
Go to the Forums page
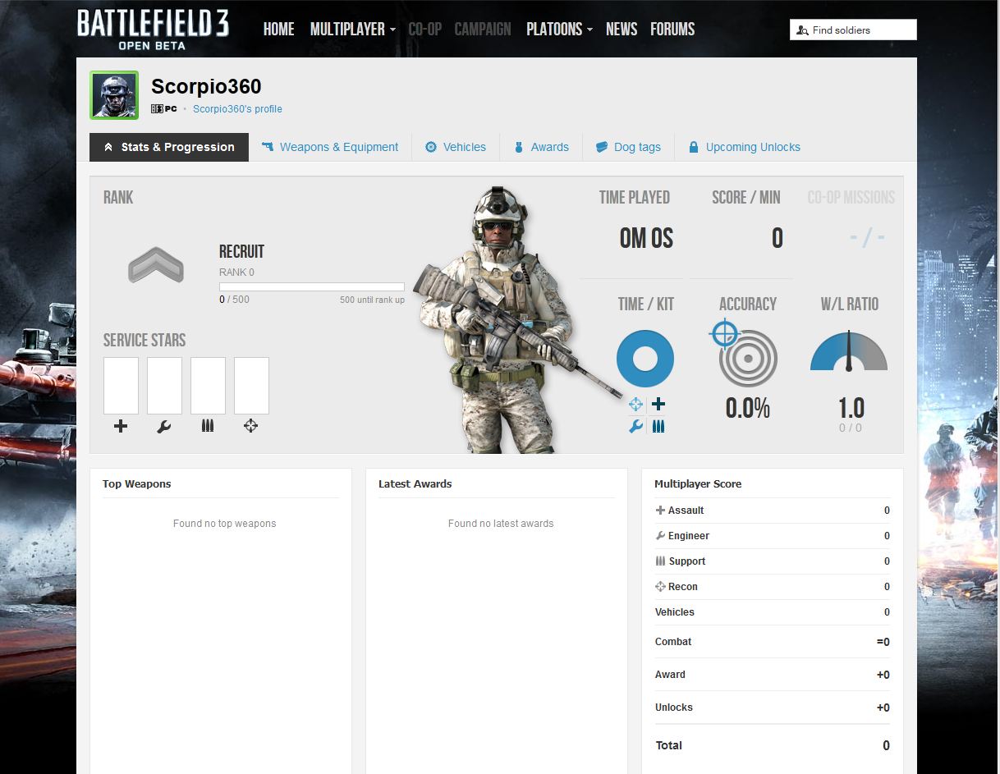[672, 30]
